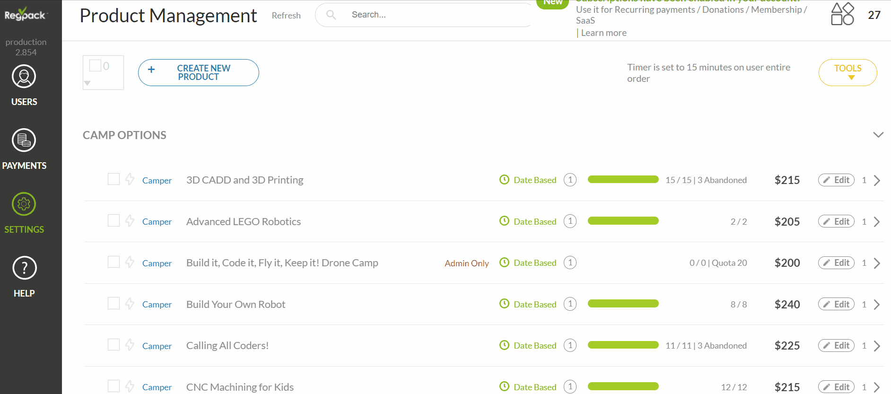Toggle the select-all products checkbox

pyautogui.click(x=95, y=66)
